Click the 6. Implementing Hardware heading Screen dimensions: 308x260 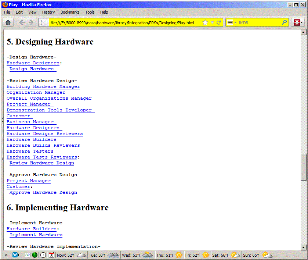tap(58, 208)
